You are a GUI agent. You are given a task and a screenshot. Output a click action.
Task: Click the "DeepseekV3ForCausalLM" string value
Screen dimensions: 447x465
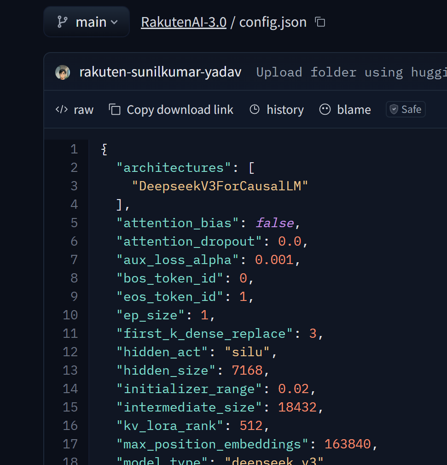coord(220,186)
